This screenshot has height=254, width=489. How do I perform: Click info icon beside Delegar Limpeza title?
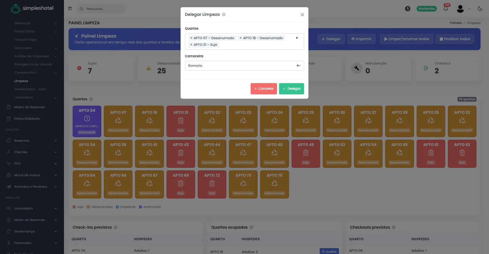pyautogui.click(x=223, y=15)
